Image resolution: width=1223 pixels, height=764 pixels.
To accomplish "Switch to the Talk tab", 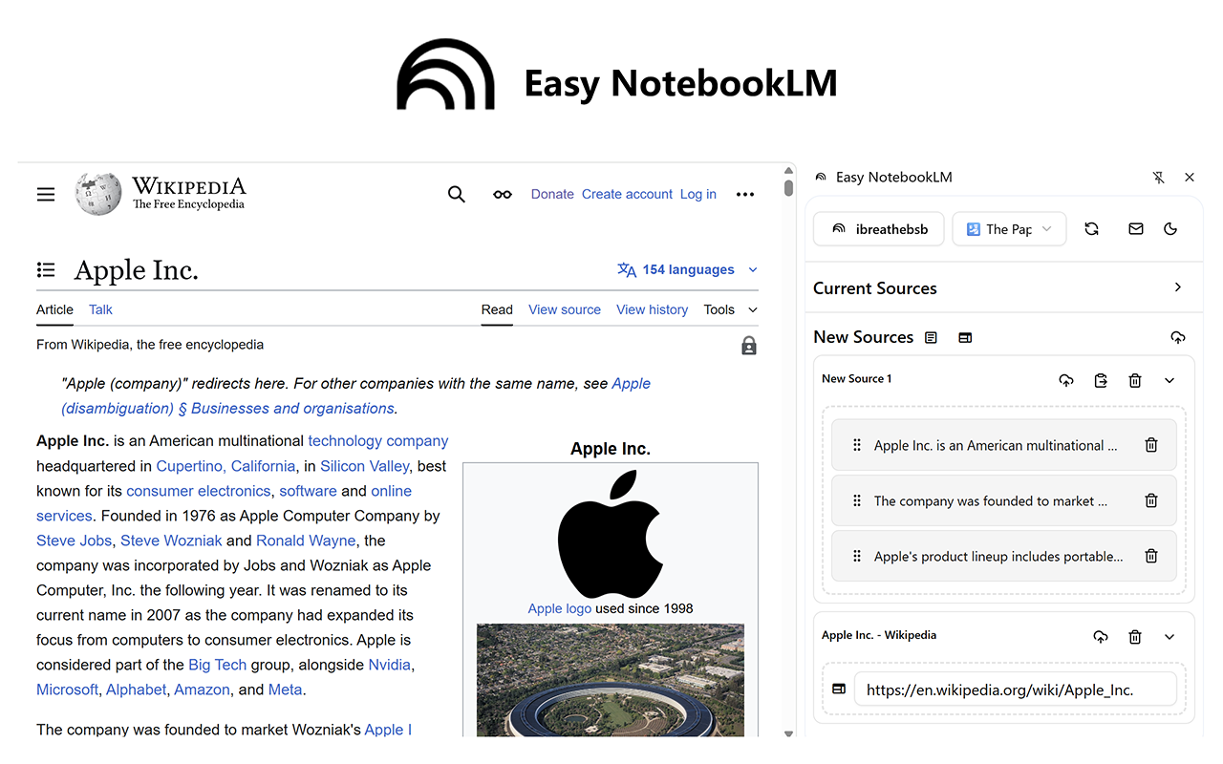I will coord(100,309).
